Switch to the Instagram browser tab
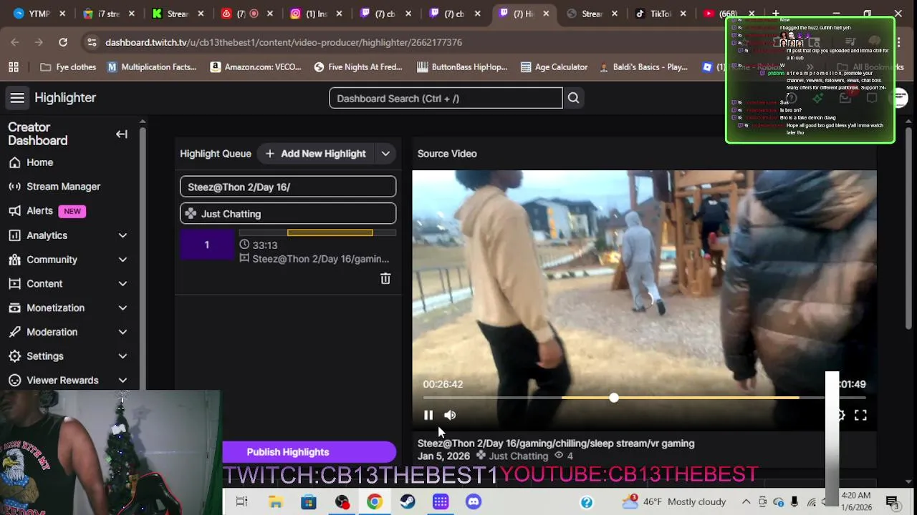The width and height of the screenshot is (917, 515). coord(315,14)
